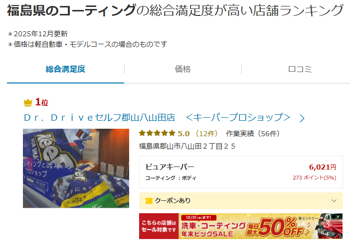This screenshot has height=248, width=350.
Task: Expand the クーポンあり coupon section
Action: [x=241, y=201]
